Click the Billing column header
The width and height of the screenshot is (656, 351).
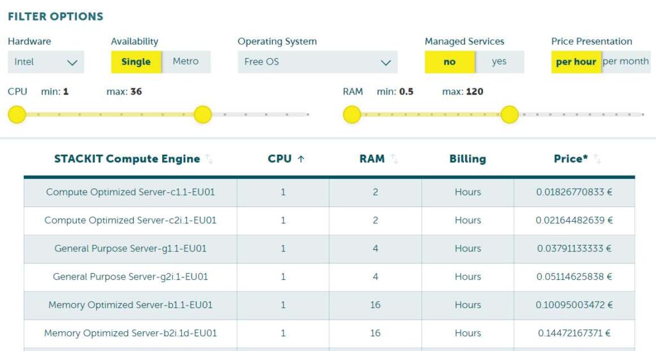pos(468,159)
